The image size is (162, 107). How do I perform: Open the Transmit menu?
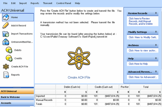[x=48, y=3]
